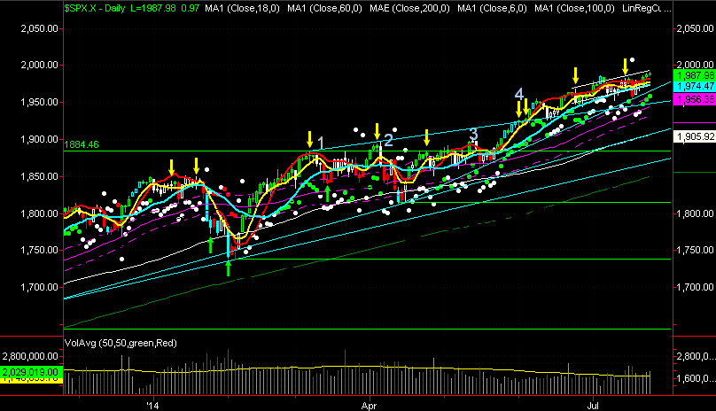Click the magenta 1,956.38 price tag
Viewport: 716px width, 411px height.
pos(695,99)
